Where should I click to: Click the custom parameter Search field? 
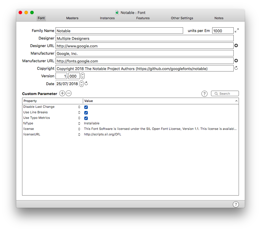click(x=225, y=94)
